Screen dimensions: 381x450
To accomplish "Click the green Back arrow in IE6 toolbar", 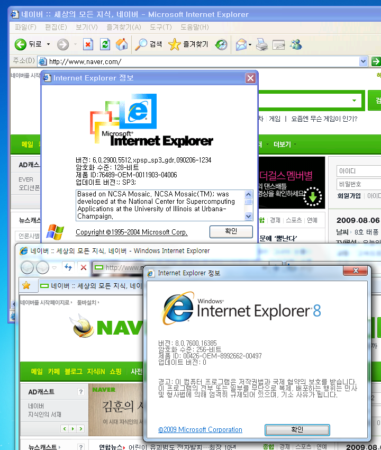I will tap(20, 44).
